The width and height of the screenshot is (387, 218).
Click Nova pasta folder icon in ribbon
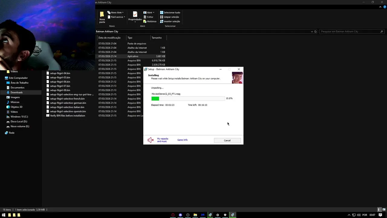[x=102, y=15]
